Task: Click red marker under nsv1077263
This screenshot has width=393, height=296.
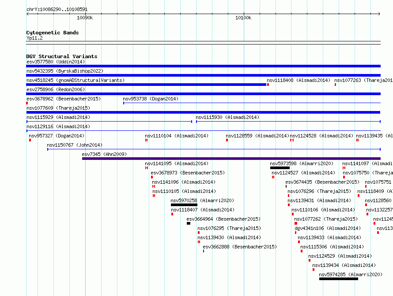Action: click(335, 85)
